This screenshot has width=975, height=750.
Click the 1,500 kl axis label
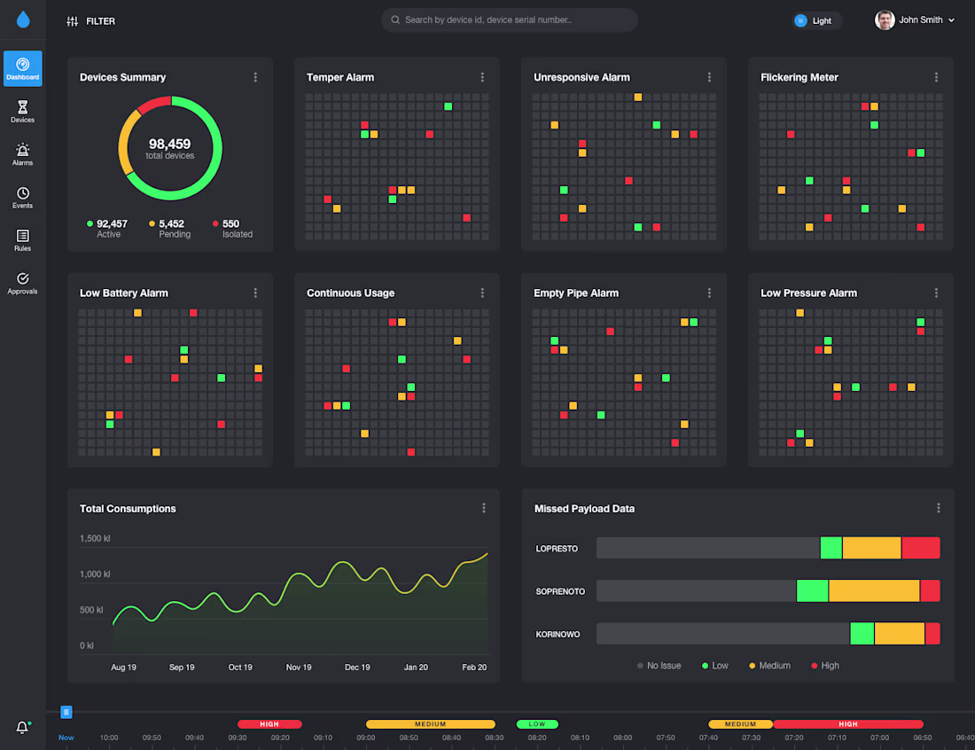(95, 538)
